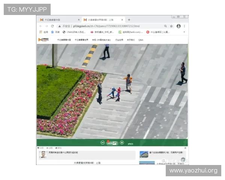The height and width of the screenshot is (180, 225).
Task: Open the 数码曝光 bookmark with the red icon
Action: pos(102,32)
